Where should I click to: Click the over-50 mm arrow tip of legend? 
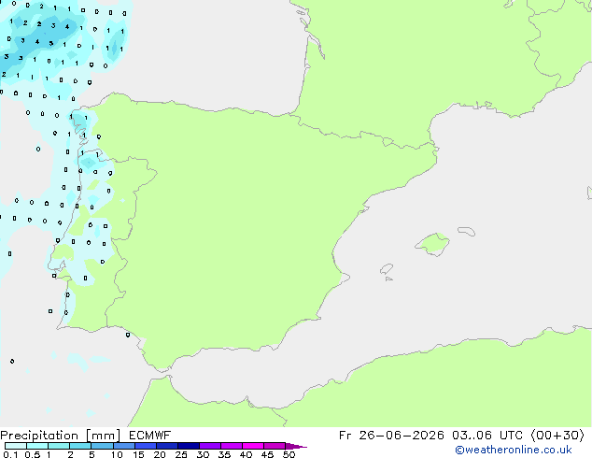click(296, 446)
